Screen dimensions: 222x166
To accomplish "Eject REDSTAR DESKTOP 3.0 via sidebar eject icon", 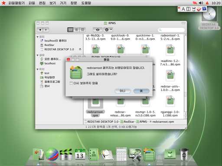I will point(80,49).
